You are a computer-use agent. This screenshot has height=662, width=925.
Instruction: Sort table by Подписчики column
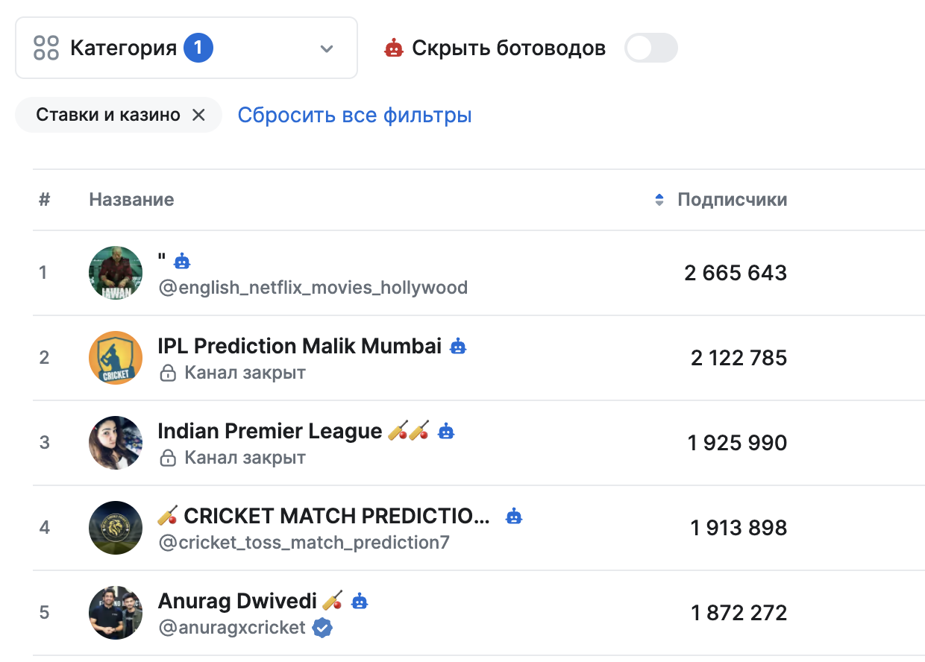[x=731, y=200]
